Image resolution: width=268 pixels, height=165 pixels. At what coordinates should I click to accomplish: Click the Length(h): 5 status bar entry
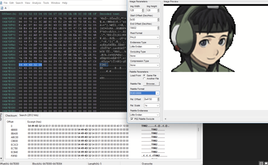click(95, 164)
